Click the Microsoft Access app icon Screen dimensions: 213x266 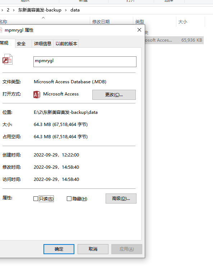pyautogui.click(x=37, y=94)
